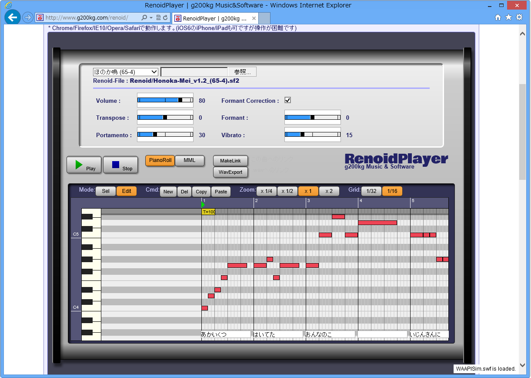Click the "Renoid/Honoka-Mei_v1.2_(65-4).sf2" file name

(184, 81)
